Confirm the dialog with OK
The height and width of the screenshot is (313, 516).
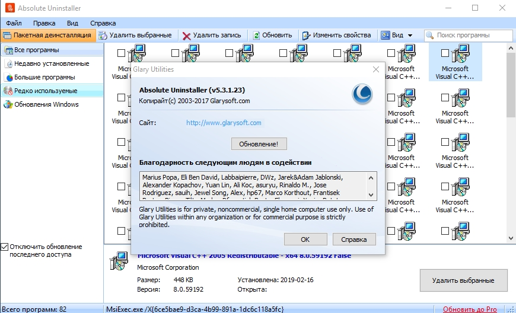click(x=305, y=239)
